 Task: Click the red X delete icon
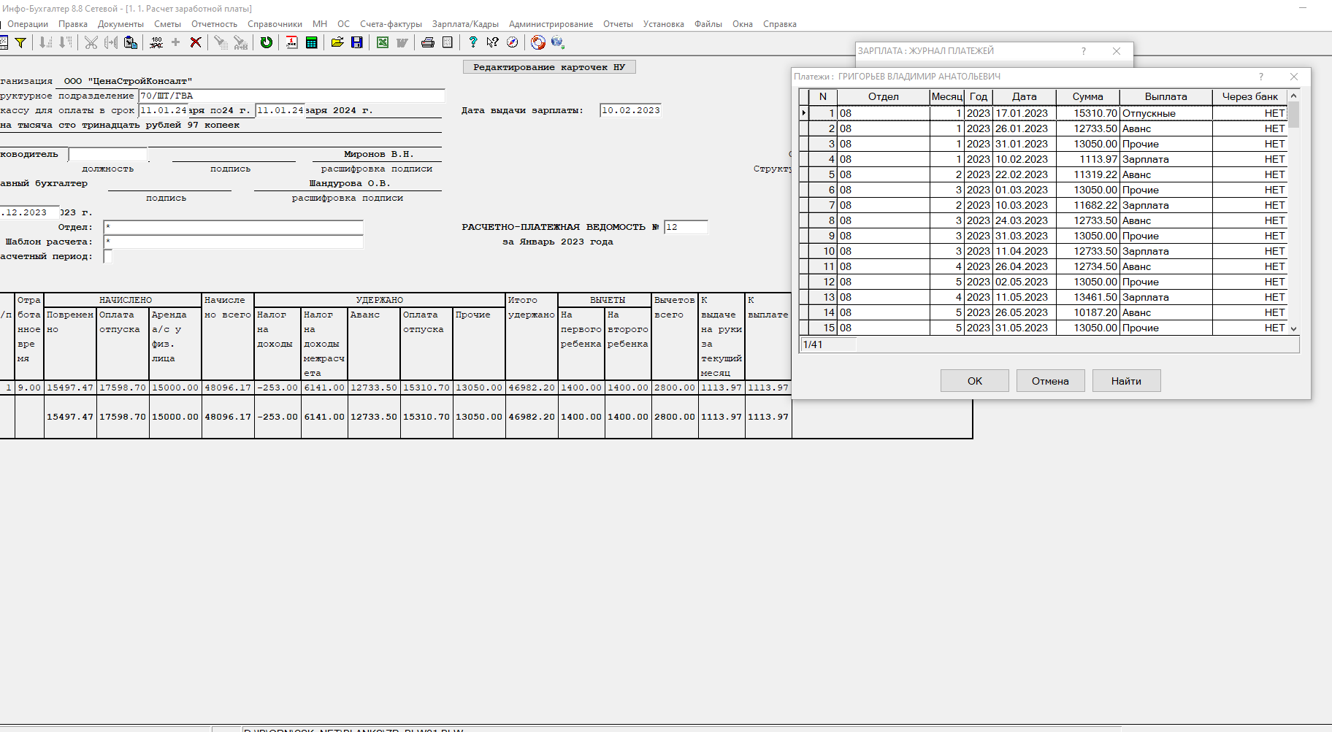[196, 42]
